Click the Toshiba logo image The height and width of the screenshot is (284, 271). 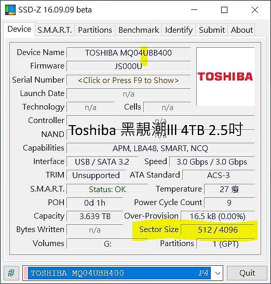tap(225, 77)
